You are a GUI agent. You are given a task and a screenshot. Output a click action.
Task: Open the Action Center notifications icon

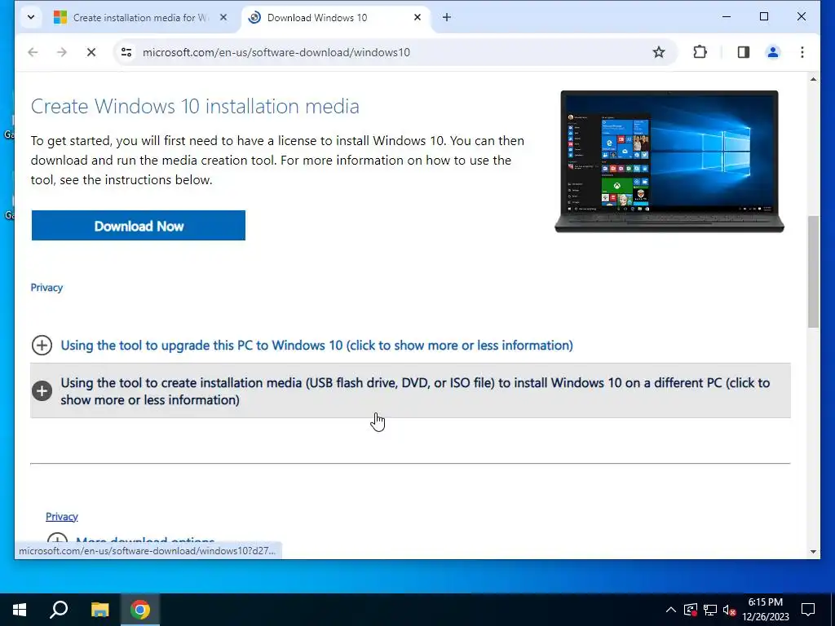point(808,610)
